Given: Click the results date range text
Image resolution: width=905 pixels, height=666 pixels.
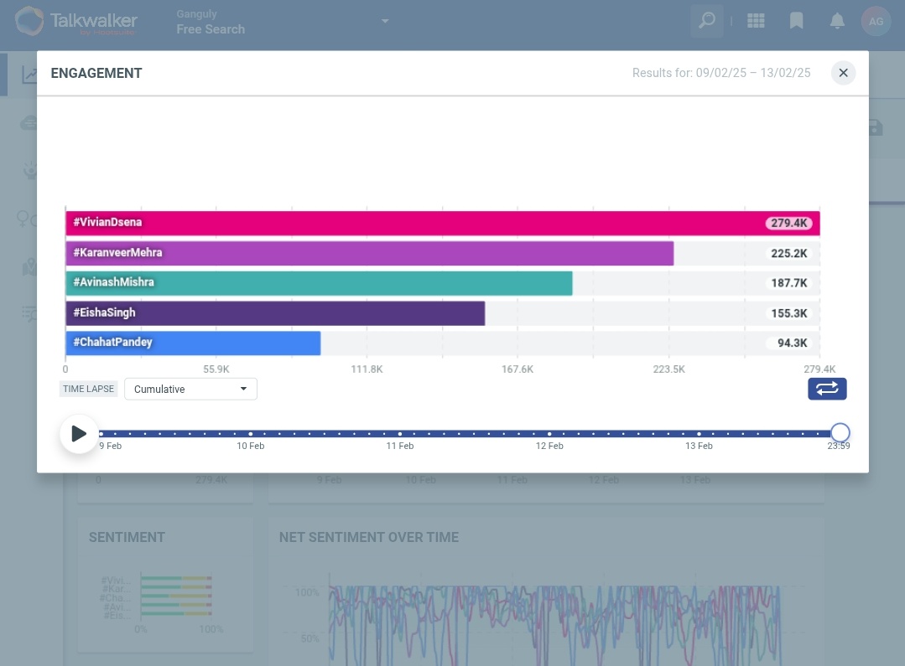Looking at the screenshot, I should (721, 73).
